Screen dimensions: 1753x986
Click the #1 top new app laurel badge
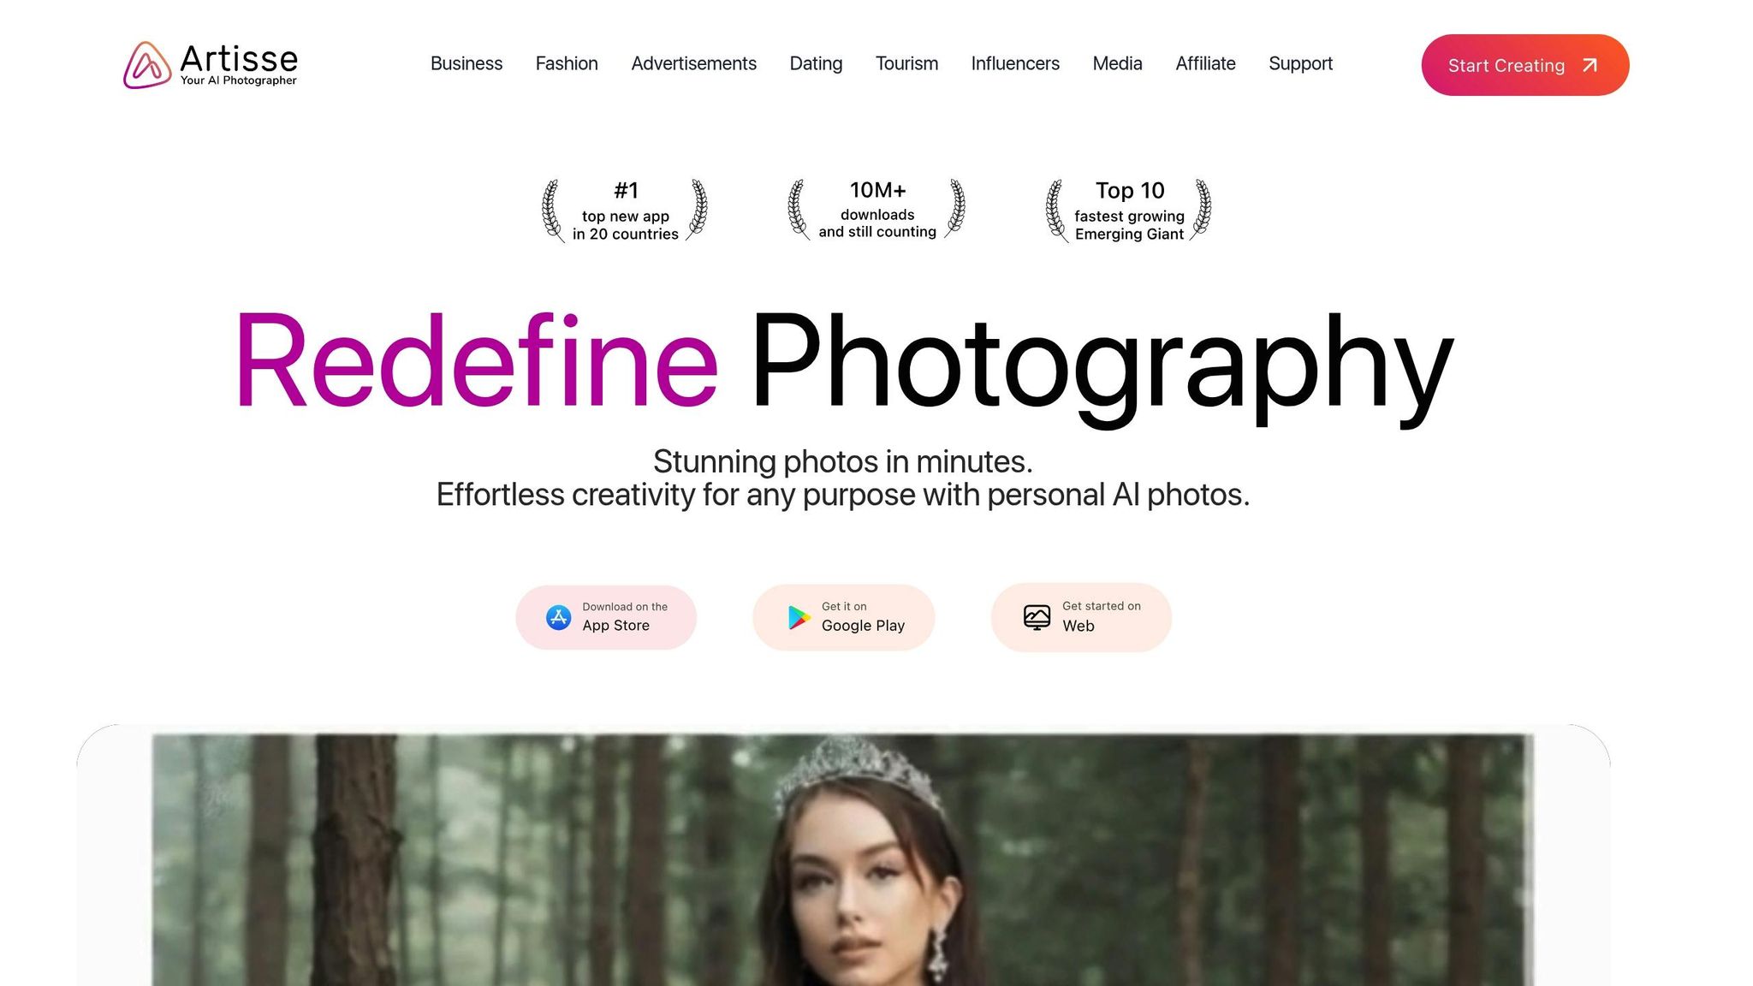point(625,211)
